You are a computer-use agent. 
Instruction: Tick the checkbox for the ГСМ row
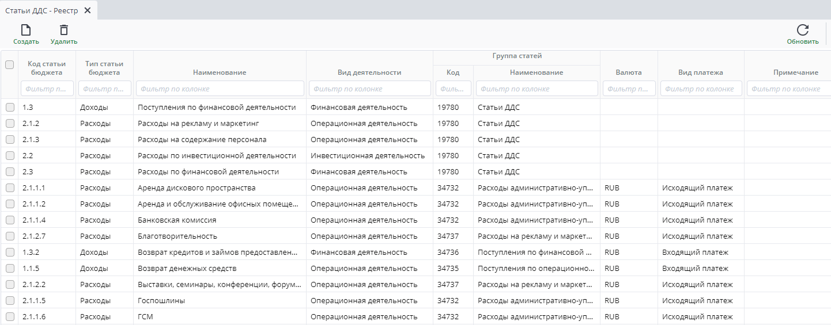point(9,317)
